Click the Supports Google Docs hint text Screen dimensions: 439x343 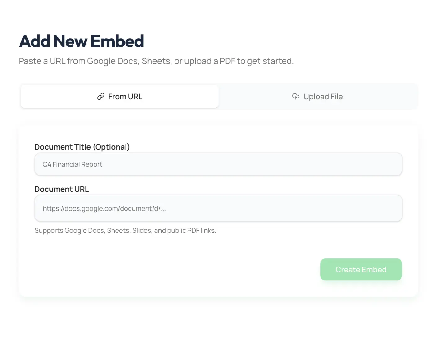coord(125,230)
